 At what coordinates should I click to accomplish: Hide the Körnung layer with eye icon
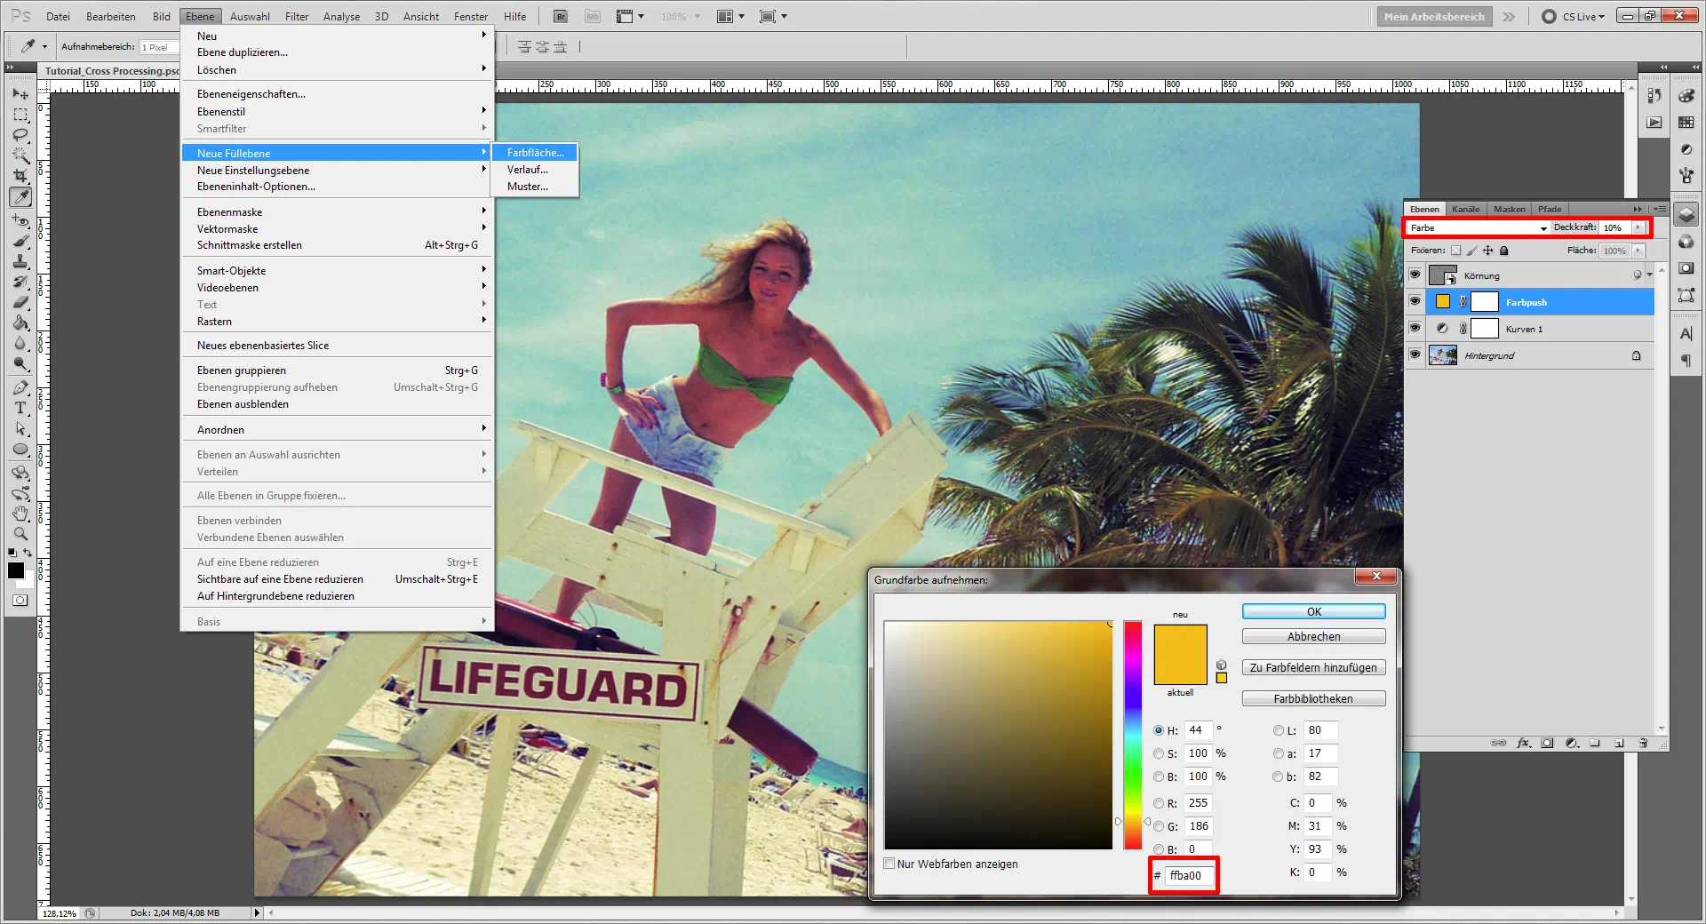1415,275
